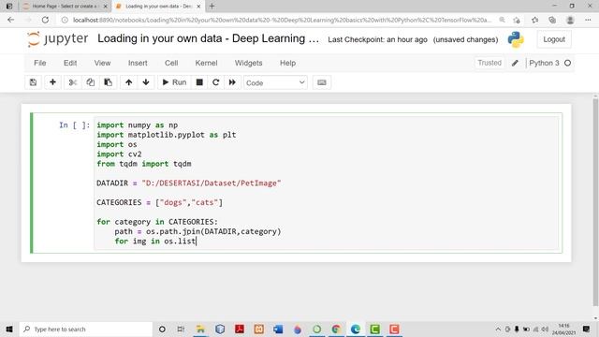The height and width of the screenshot is (337, 599).
Task: Open Task View on taskbar
Action: pos(181,329)
